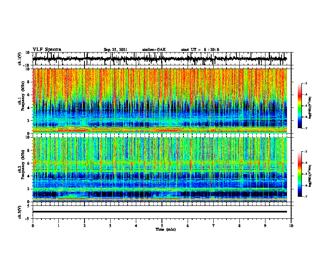The image size is (328, 253).
Task: Click time axis tick label "0"
Action: [x=33, y=226]
